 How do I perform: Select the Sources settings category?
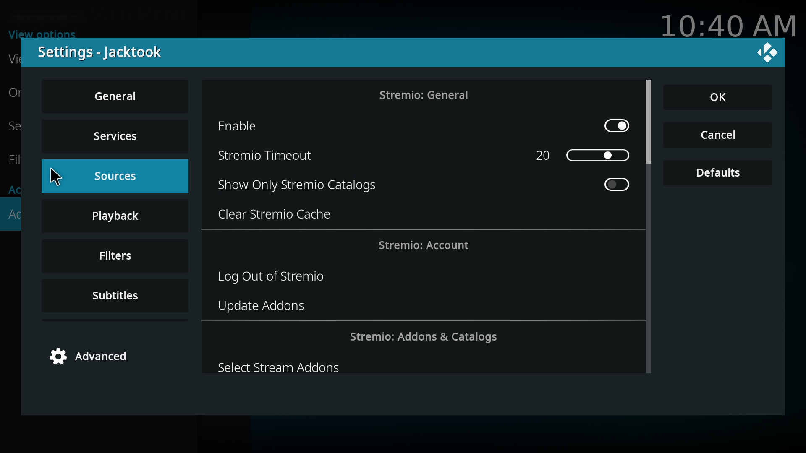(x=115, y=177)
